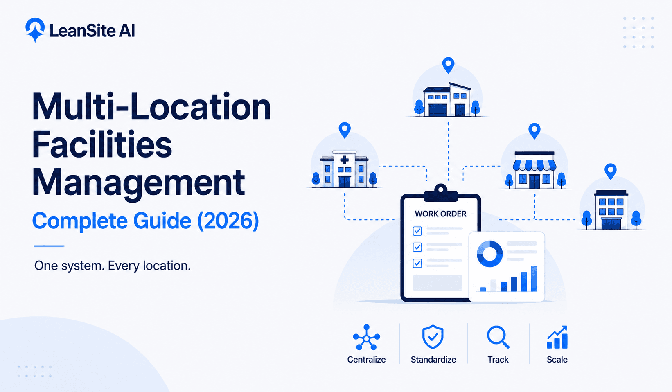Click the gray button on work order clipboard
Image resolution: width=672 pixels, height=392 pixels.
[x=437, y=283]
